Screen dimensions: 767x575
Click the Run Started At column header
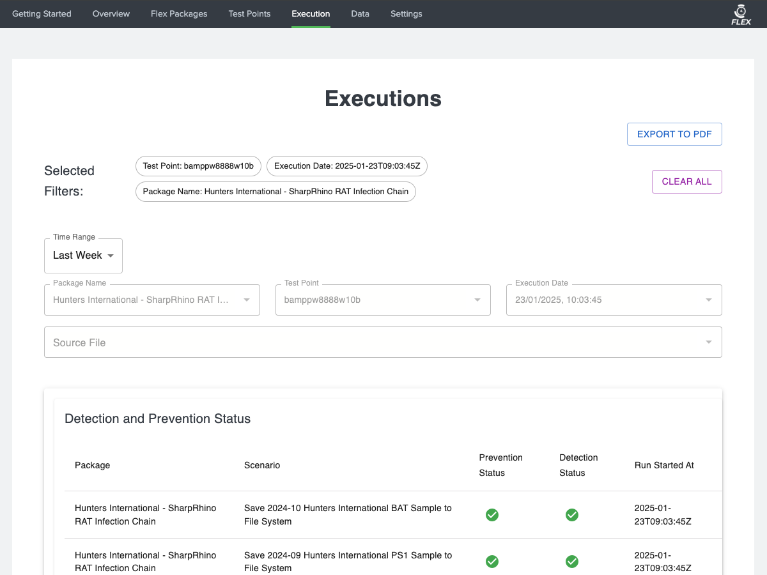click(x=664, y=465)
